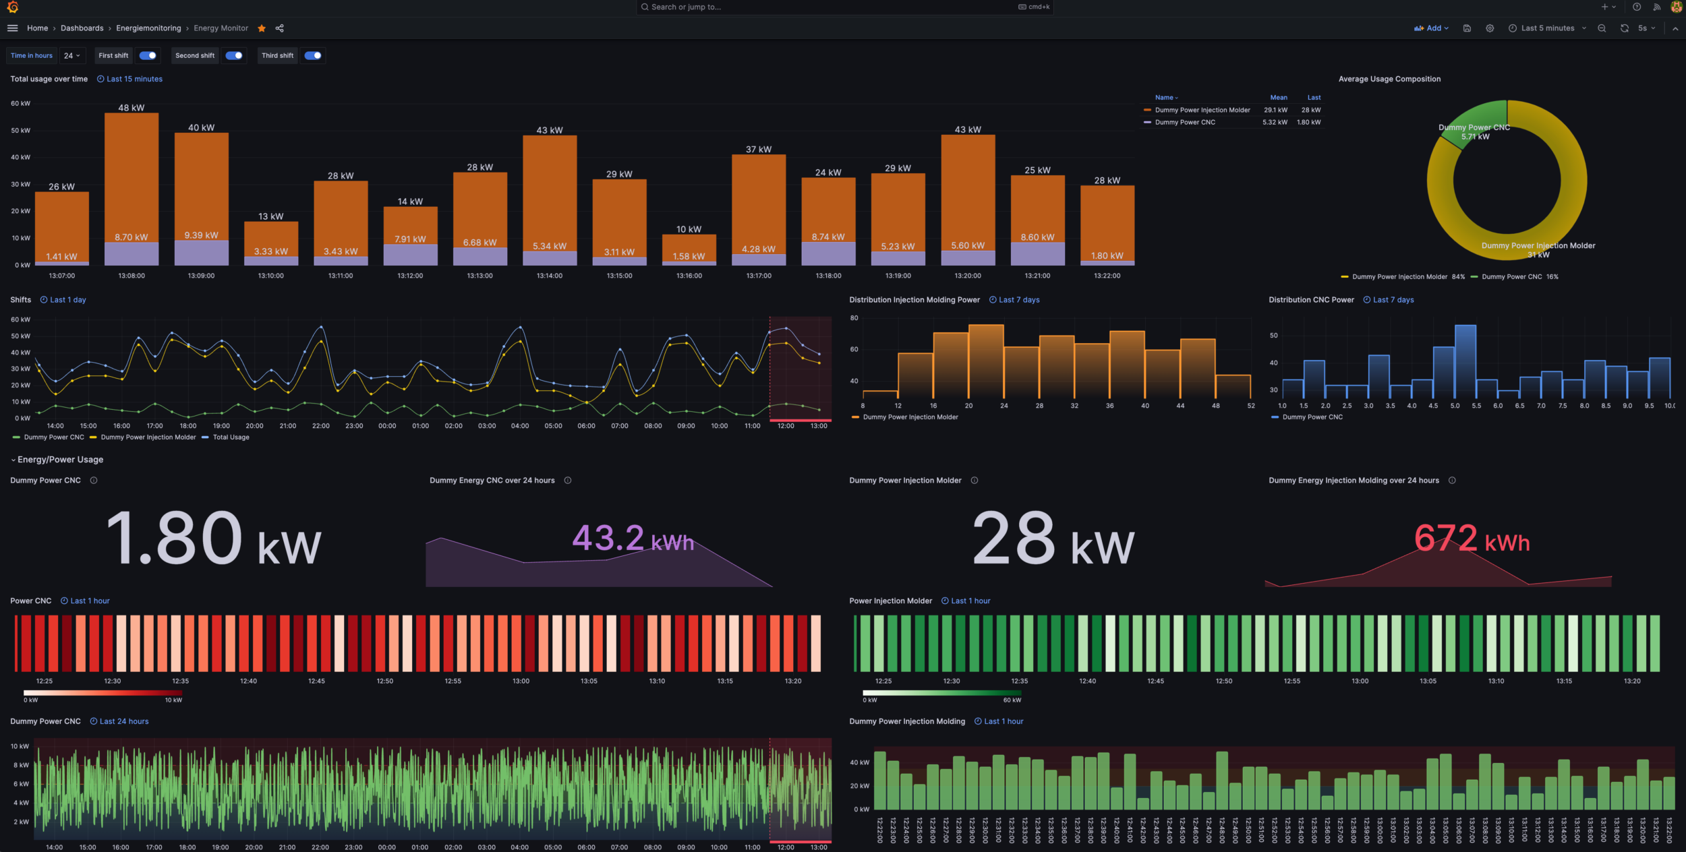This screenshot has height=852, width=1686.
Task: Refresh the dashboard with the refresh icon
Action: 1624,28
